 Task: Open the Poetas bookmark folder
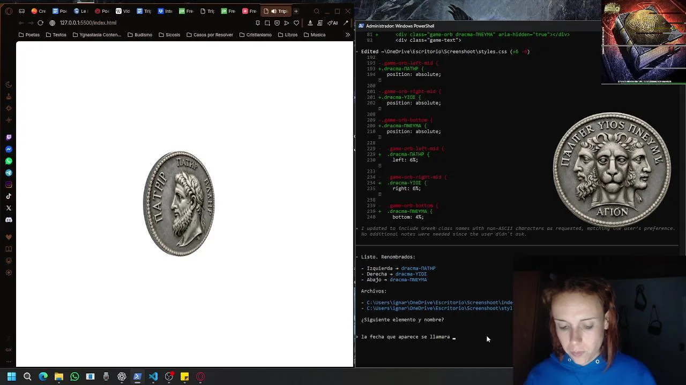tap(29, 35)
